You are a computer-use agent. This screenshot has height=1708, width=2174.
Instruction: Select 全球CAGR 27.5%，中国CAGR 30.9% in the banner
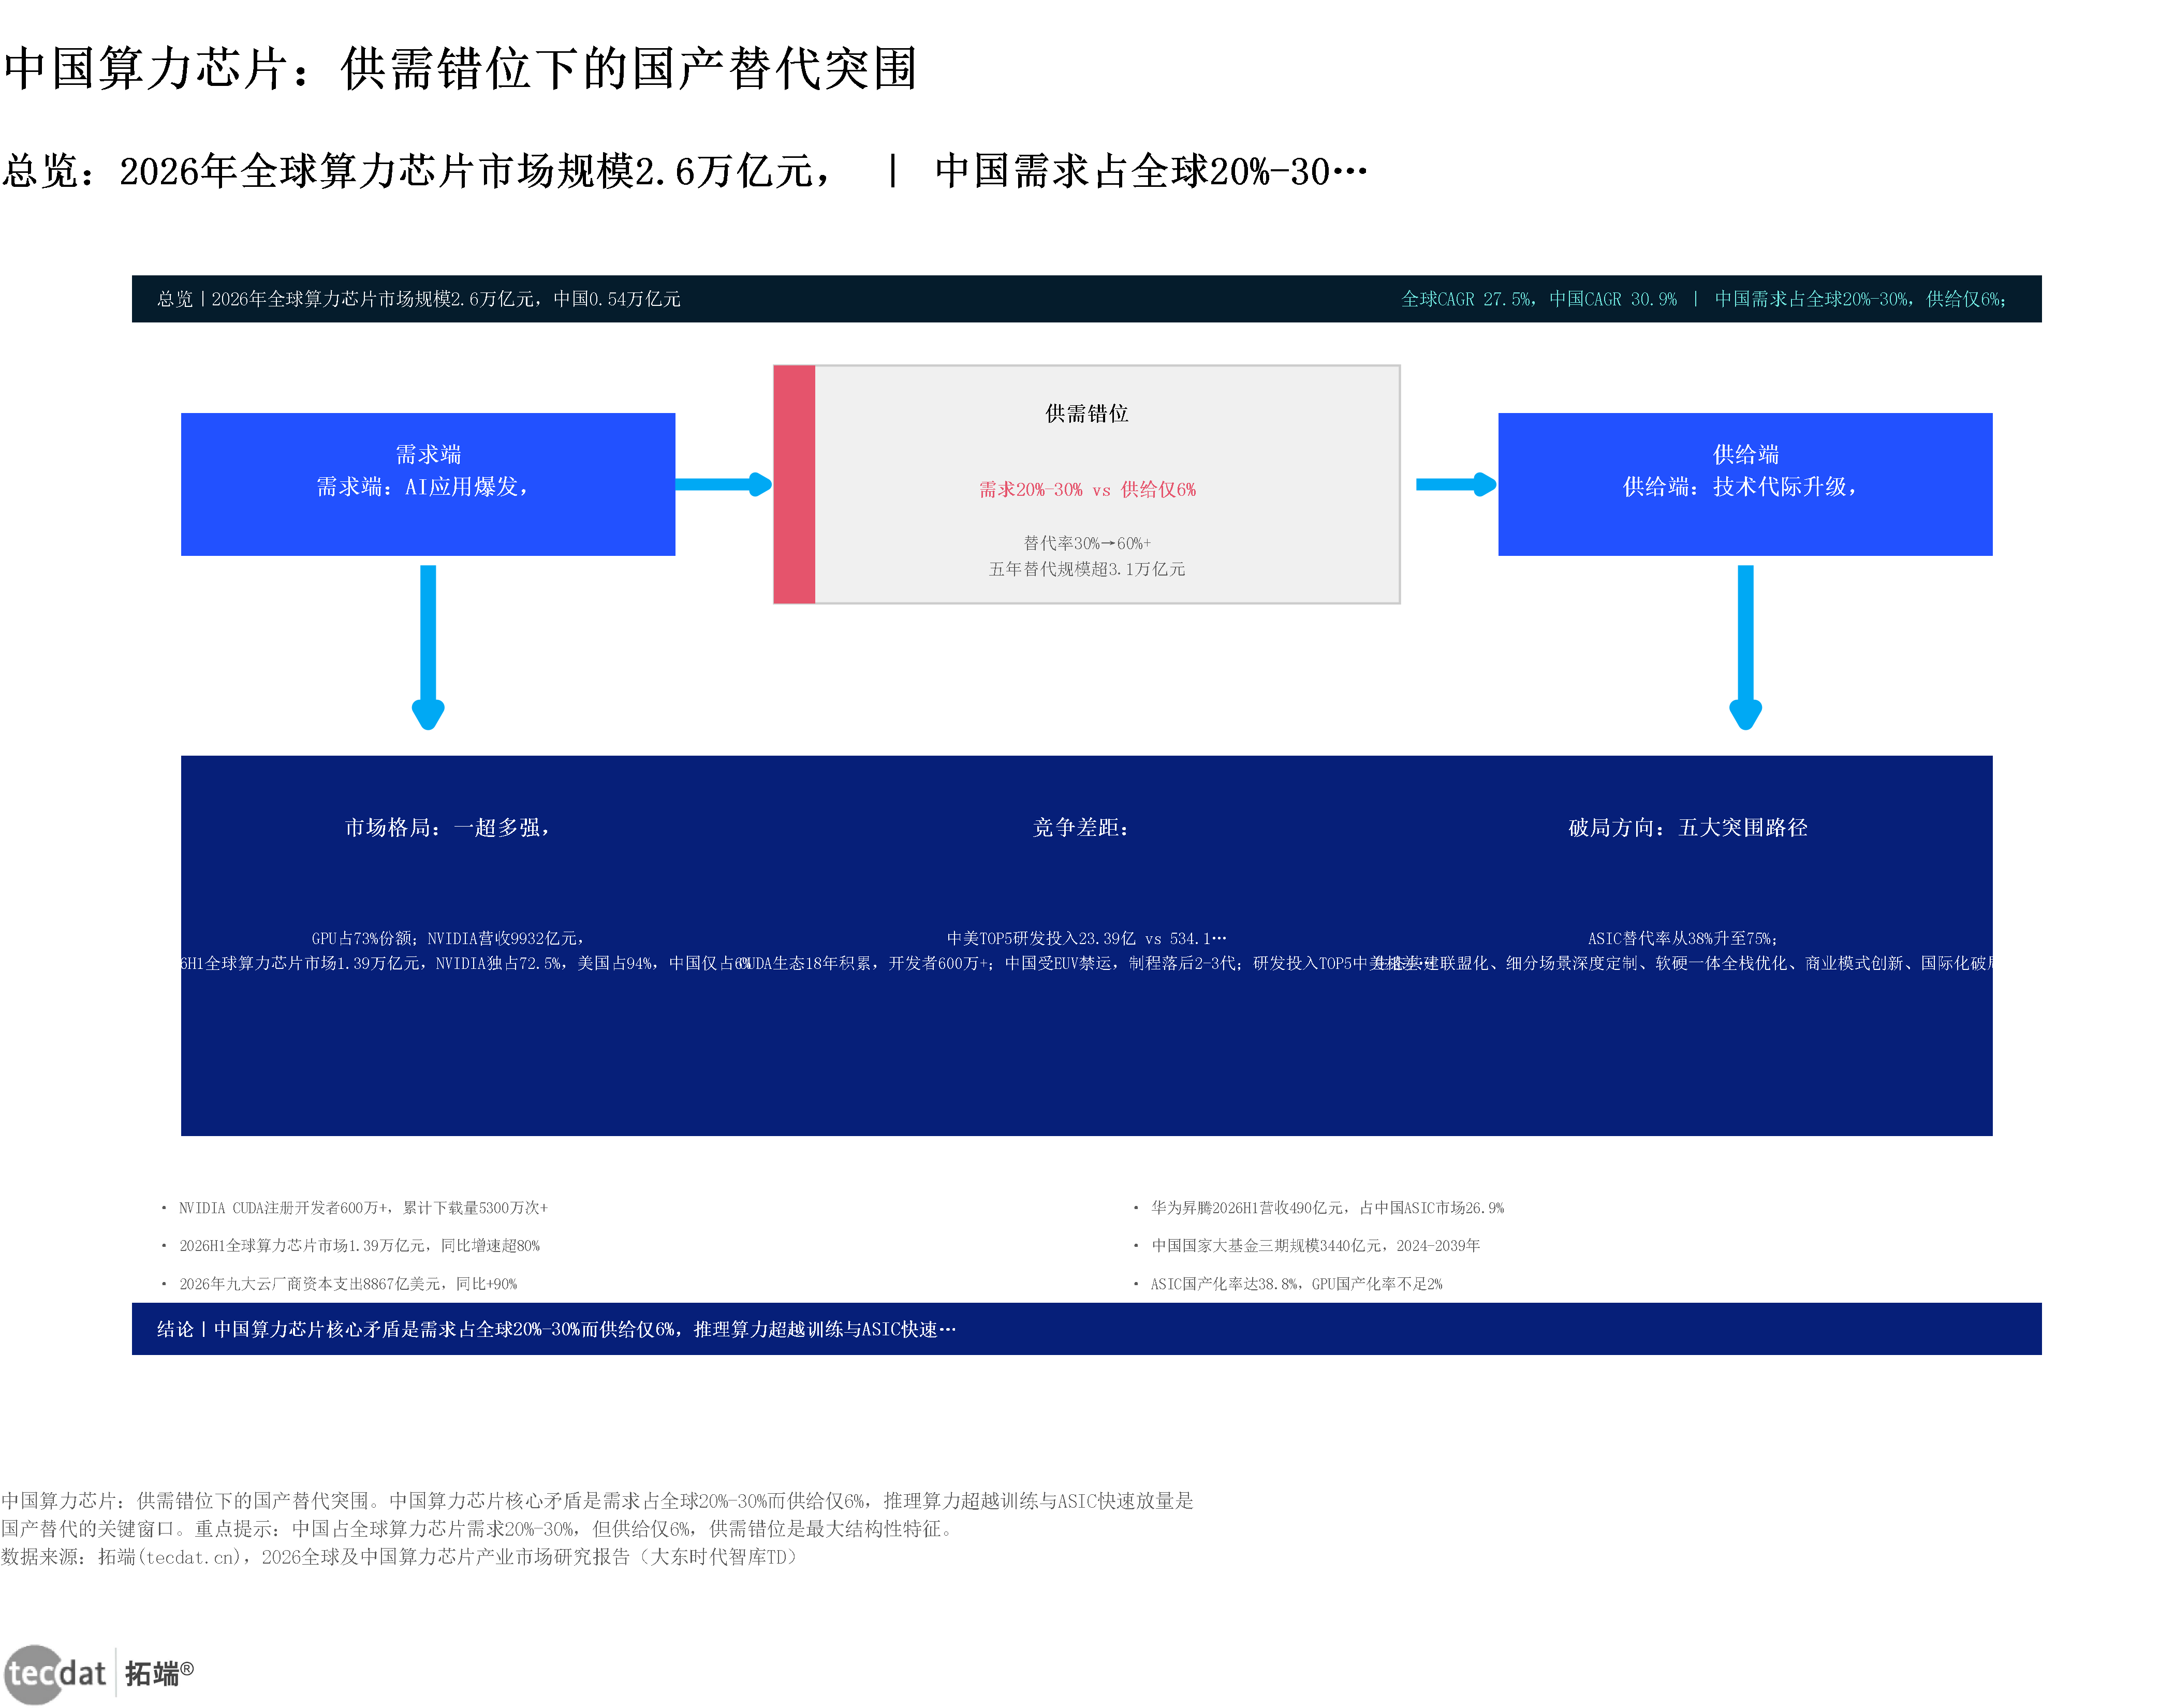(1539, 299)
